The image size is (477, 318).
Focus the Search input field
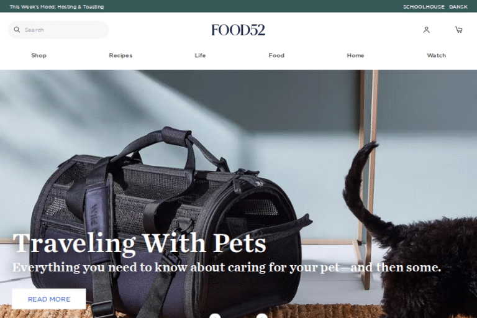click(x=58, y=30)
